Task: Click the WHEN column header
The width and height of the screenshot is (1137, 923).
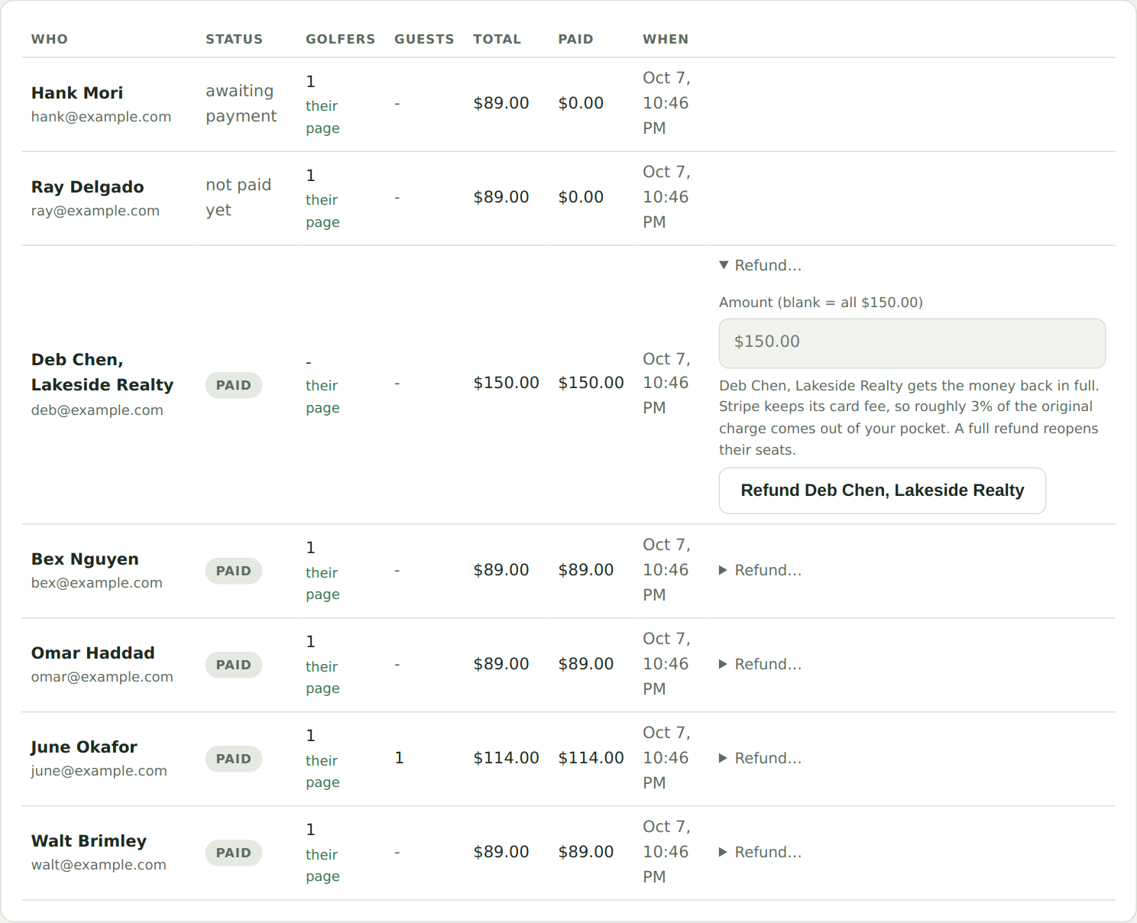Action: (x=666, y=39)
